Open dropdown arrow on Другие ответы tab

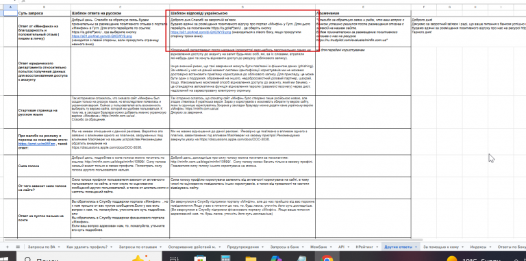point(416,247)
